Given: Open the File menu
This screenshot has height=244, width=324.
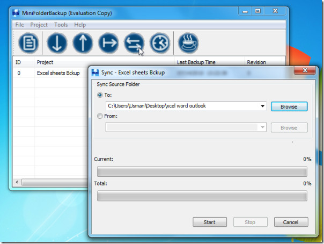Looking at the screenshot, I should click(x=20, y=25).
